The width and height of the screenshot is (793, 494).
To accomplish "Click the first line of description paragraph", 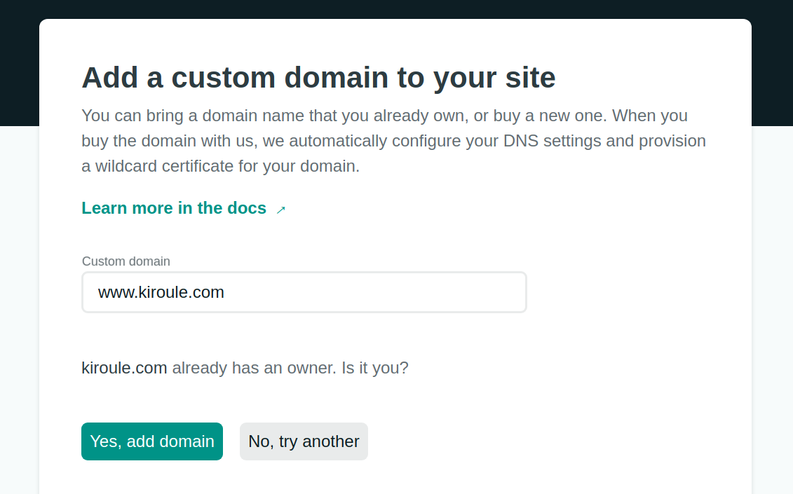I will coord(384,115).
